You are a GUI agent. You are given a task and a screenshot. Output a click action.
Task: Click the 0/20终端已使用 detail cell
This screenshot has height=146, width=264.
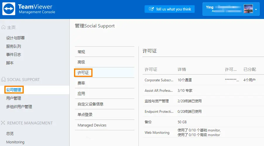pyautogui.click(x=190, y=112)
